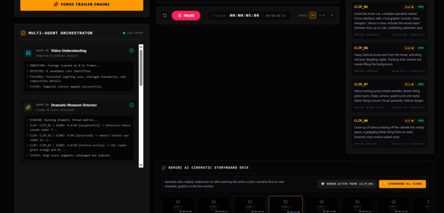Click the palette icon on Render Active Frame
This screenshot has height=213, width=444.
322,184
